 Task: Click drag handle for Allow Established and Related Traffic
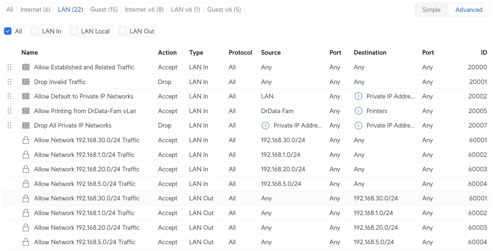(9, 67)
